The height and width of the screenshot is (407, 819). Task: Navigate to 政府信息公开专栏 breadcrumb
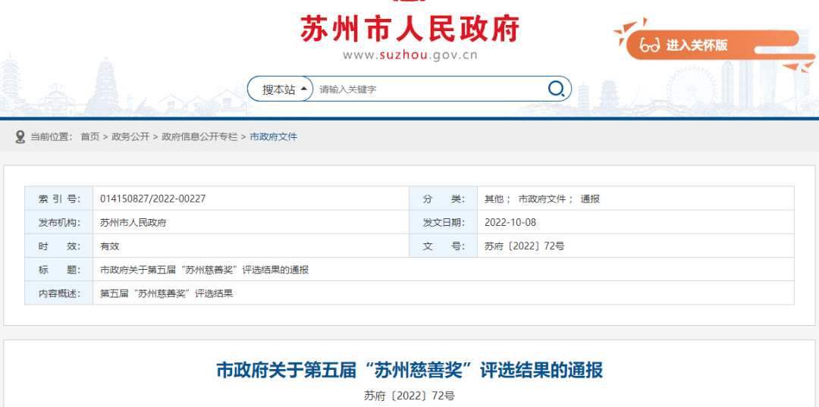(199, 136)
